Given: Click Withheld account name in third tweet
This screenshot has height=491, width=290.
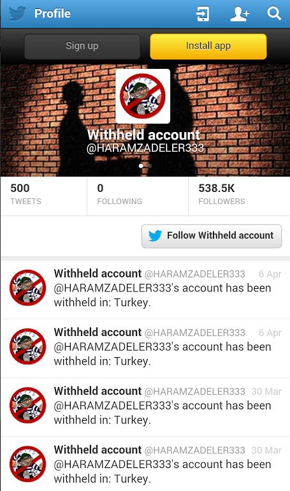Looking at the screenshot, I should pyautogui.click(x=98, y=391).
